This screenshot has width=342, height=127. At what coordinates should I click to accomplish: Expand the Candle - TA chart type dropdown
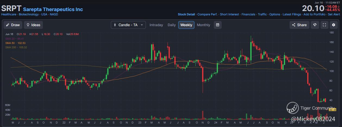128,25
